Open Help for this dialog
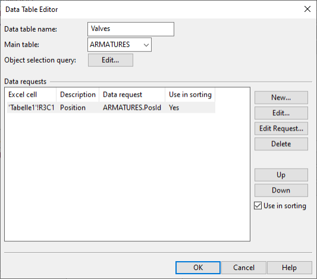Image resolution: width=317 pixels, height=279 pixels. pos(290,268)
